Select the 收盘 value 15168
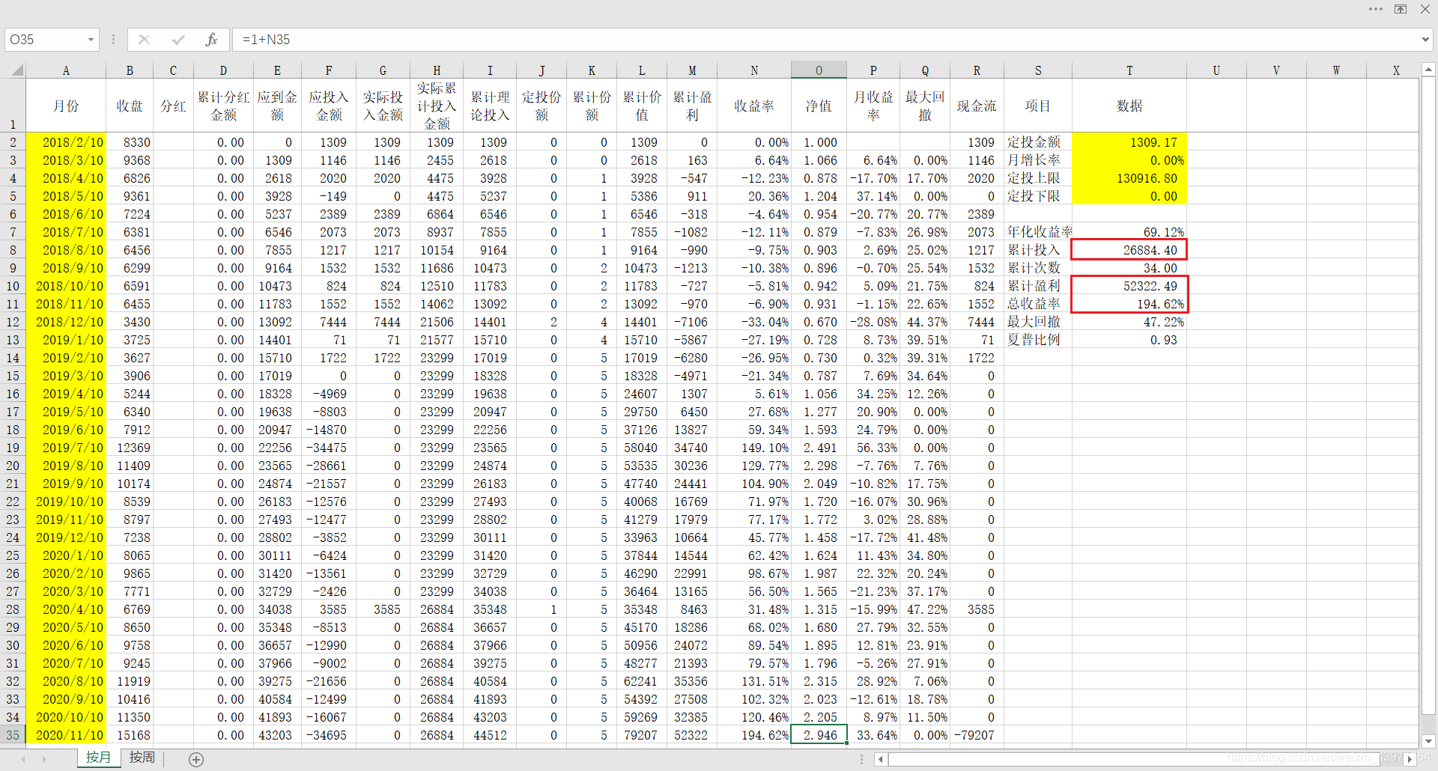 tap(130, 735)
